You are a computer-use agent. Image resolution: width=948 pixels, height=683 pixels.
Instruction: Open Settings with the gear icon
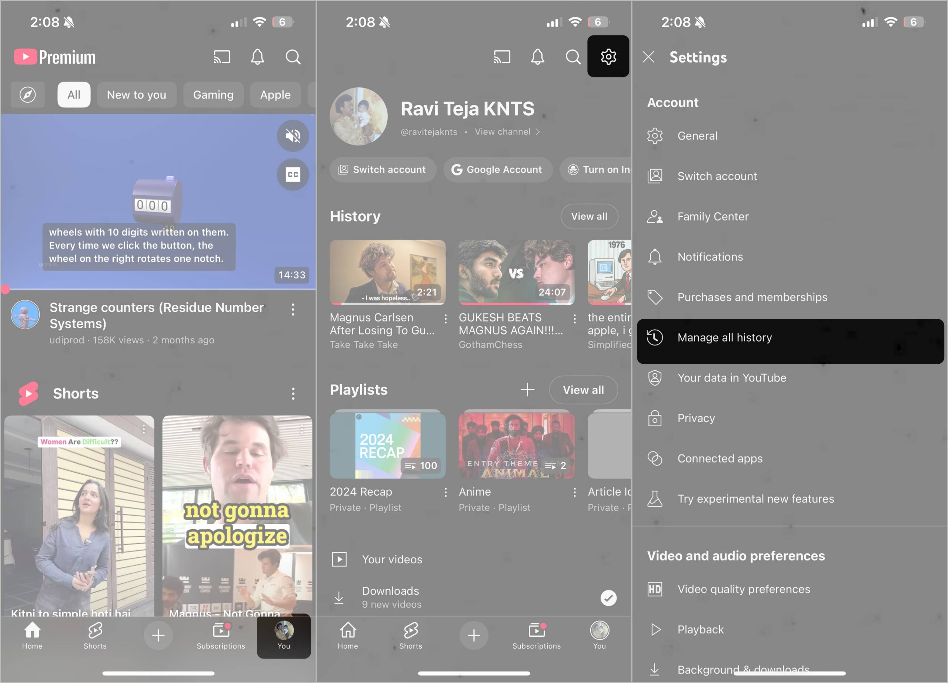pyautogui.click(x=608, y=56)
